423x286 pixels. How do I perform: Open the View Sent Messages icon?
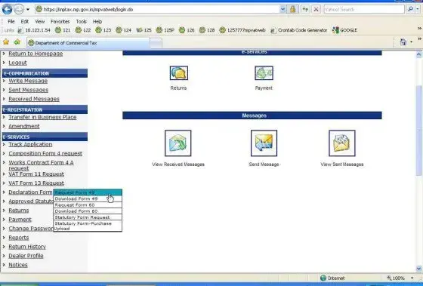[341, 143]
